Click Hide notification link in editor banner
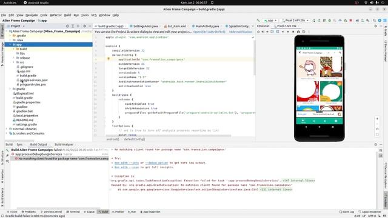Image resolution: width=388 pixels, height=218 pixels. point(241,32)
